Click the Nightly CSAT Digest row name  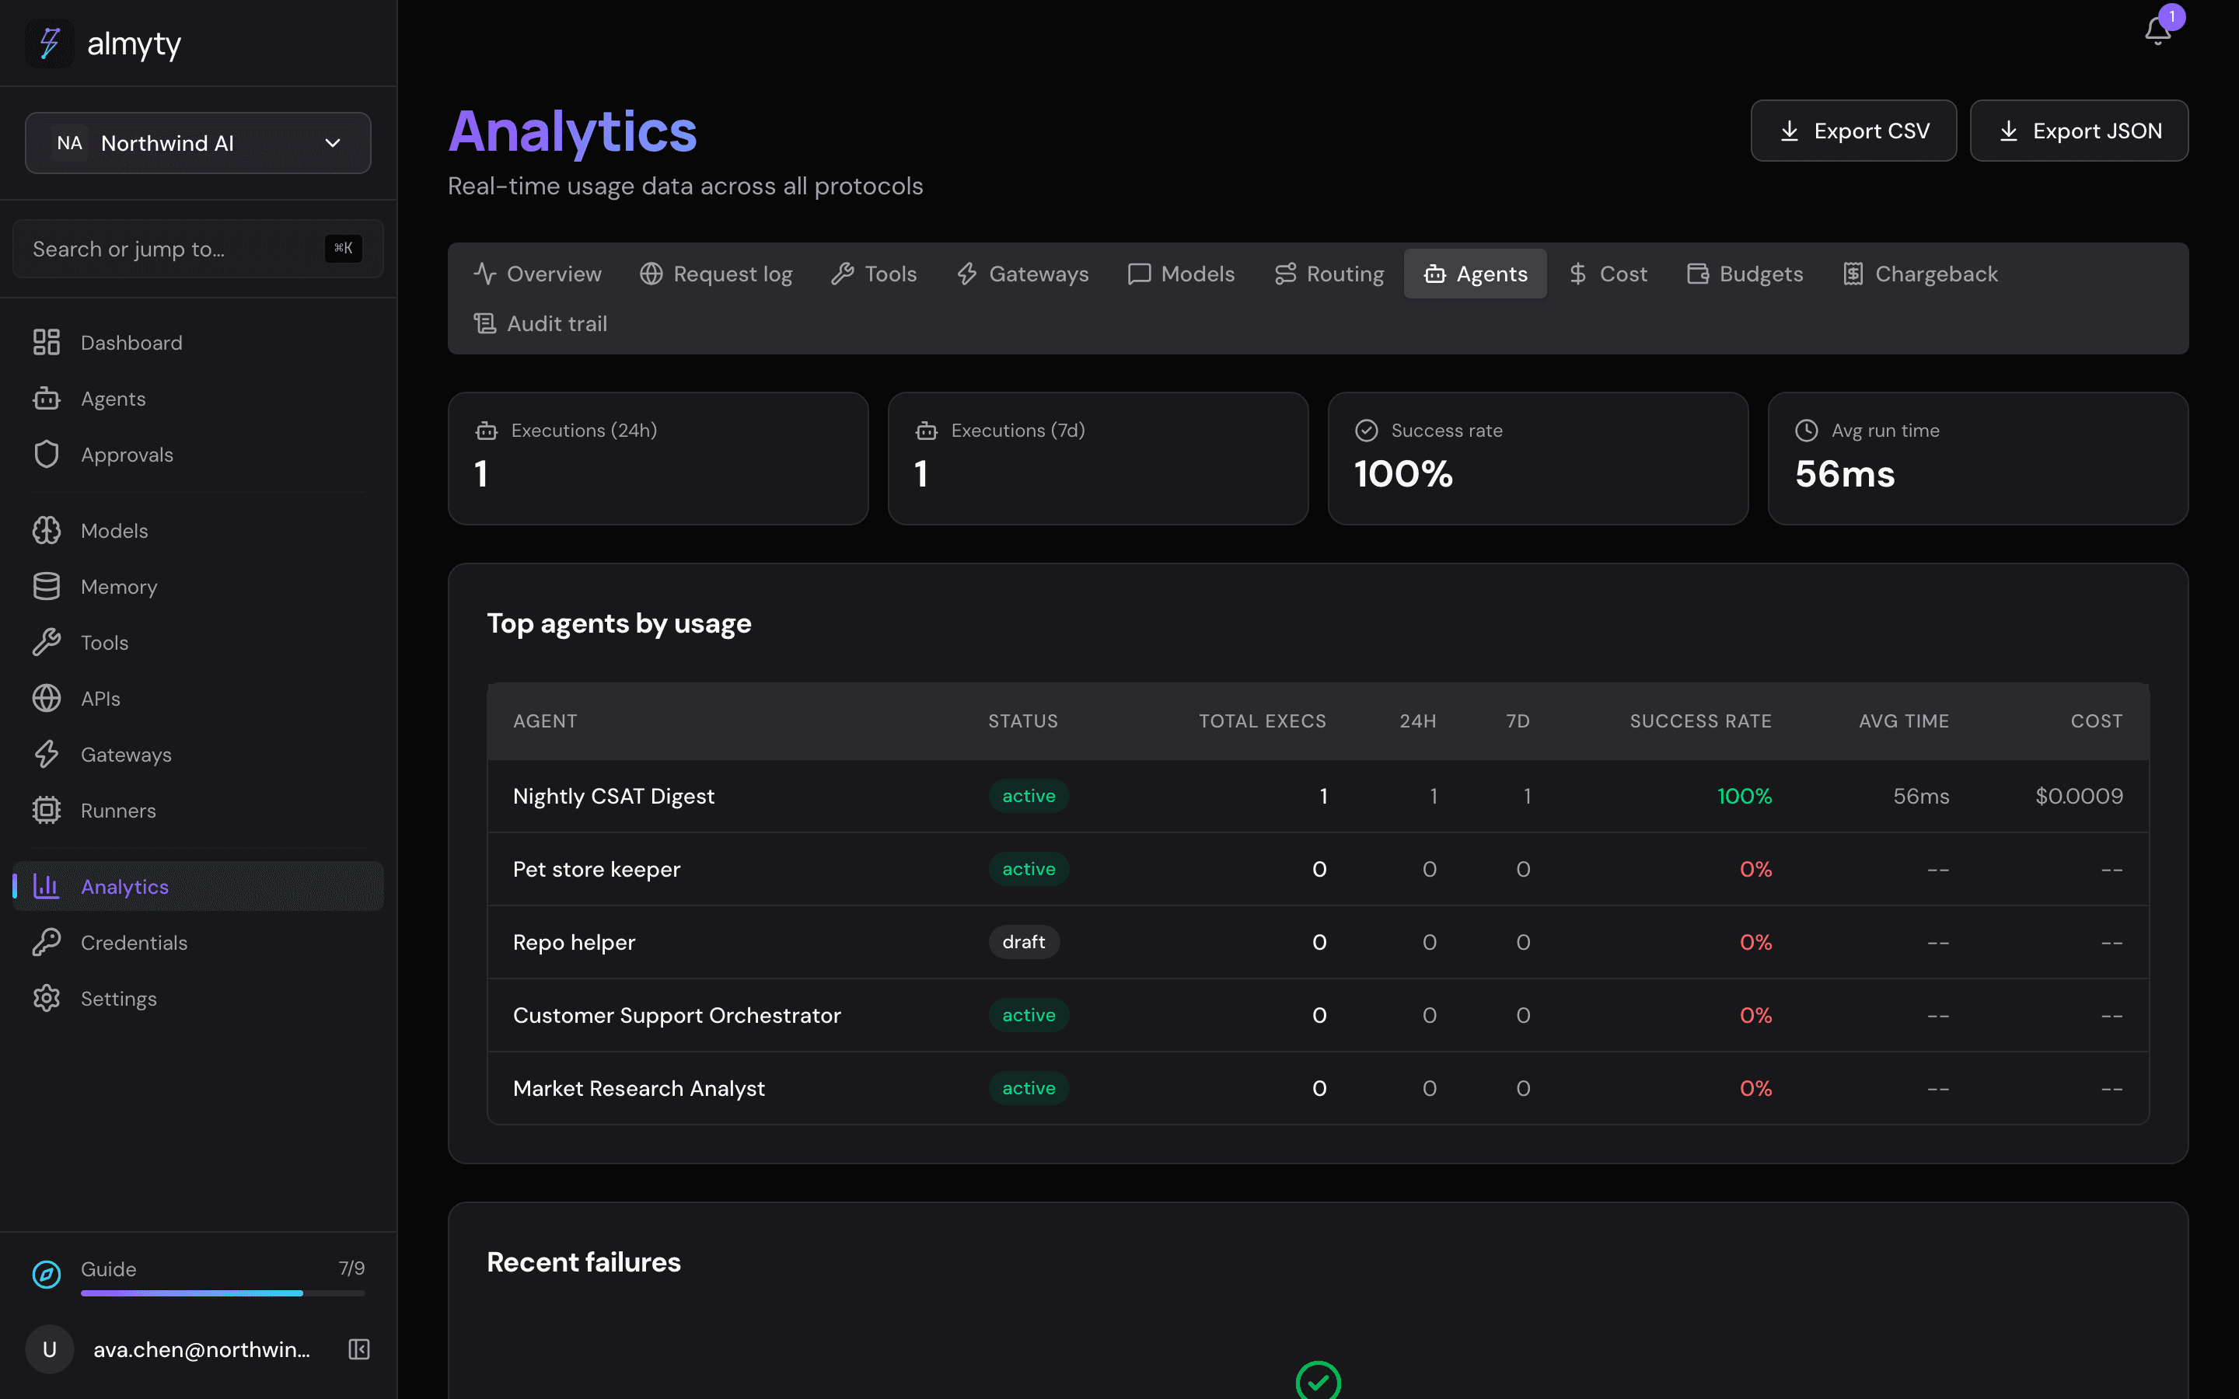[613, 796]
